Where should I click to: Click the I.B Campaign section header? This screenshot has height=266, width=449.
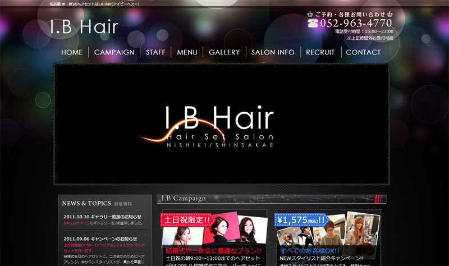point(272,199)
